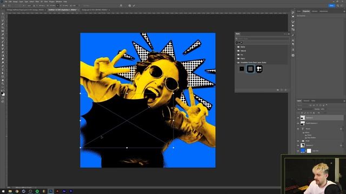This screenshot has height=194, width=346.
Task: Toggle Stroke effect visibility
Action: pos(306,135)
